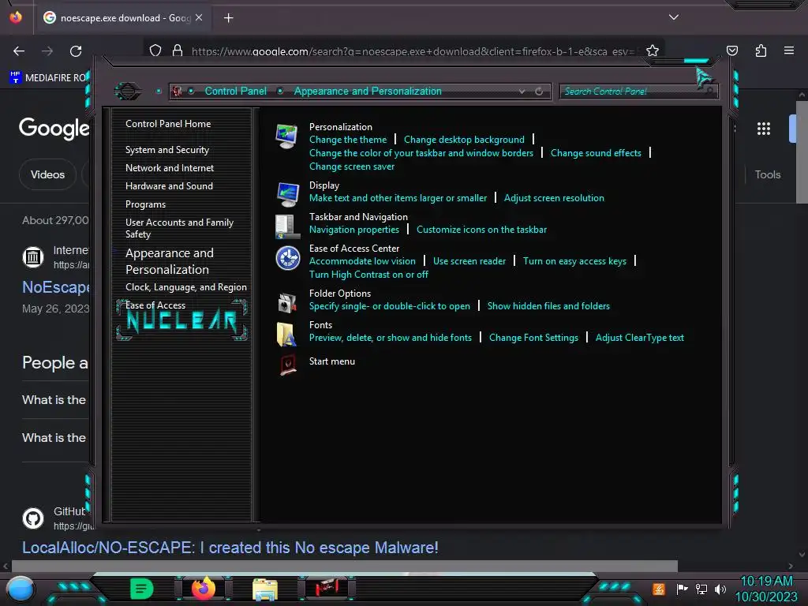Open File Explorer from the taskbar
The height and width of the screenshot is (606, 808).
[x=265, y=589]
